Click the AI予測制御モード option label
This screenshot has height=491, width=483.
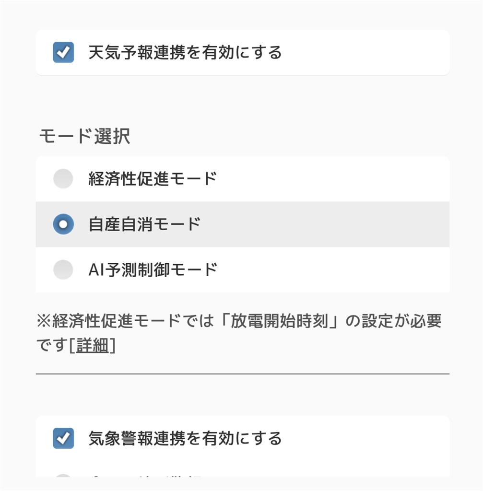click(x=153, y=269)
